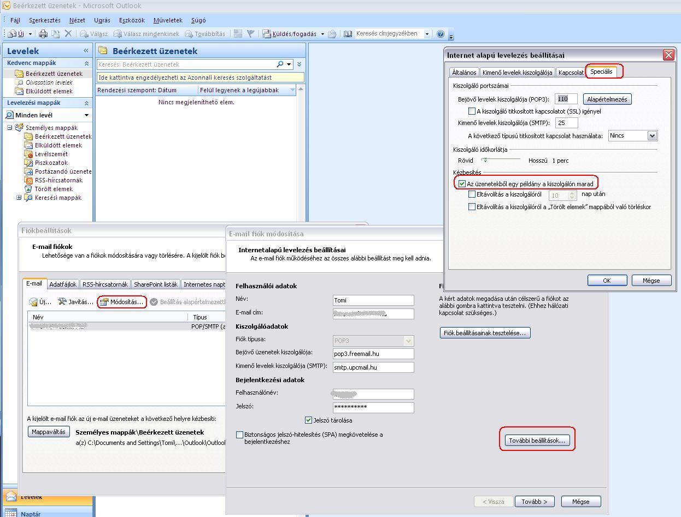Image resolution: width=681 pixels, height=517 pixels.
Task: Toggle Jelszó tárolása checkbox
Action: click(x=308, y=420)
